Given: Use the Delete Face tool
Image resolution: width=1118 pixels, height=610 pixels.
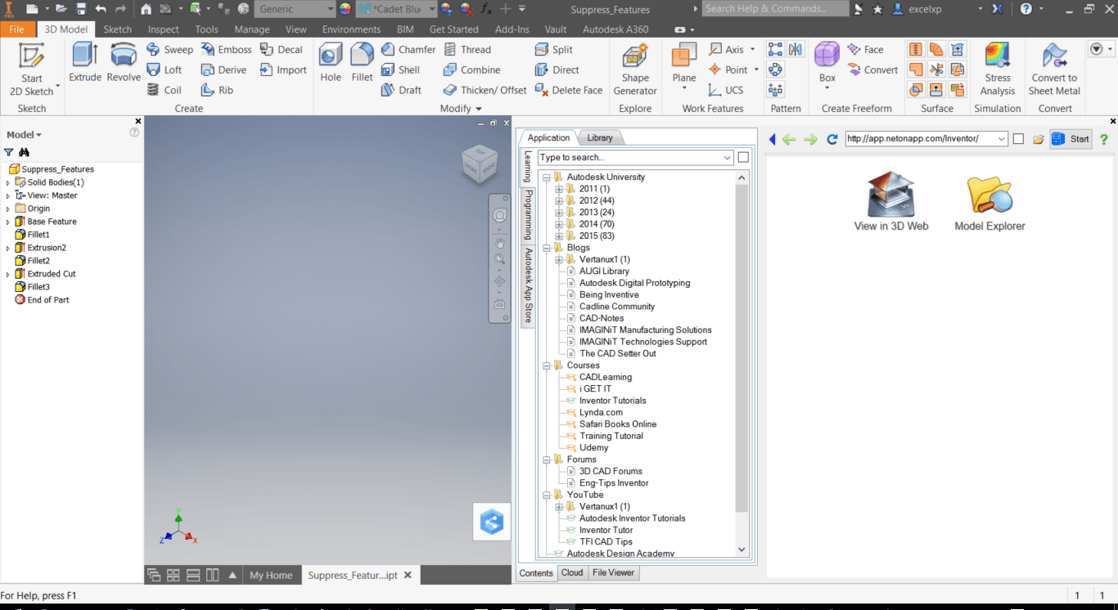Looking at the screenshot, I should (x=568, y=90).
